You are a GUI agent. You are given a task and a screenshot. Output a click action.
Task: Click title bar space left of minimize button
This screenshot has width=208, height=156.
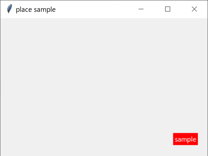coord(122,9)
